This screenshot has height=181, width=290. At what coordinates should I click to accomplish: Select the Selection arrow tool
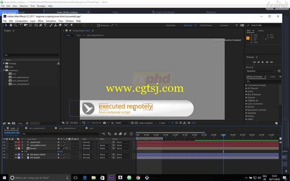click(6, 25)
